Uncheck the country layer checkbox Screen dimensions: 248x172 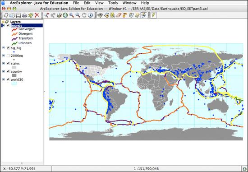[x=8, y=71]
